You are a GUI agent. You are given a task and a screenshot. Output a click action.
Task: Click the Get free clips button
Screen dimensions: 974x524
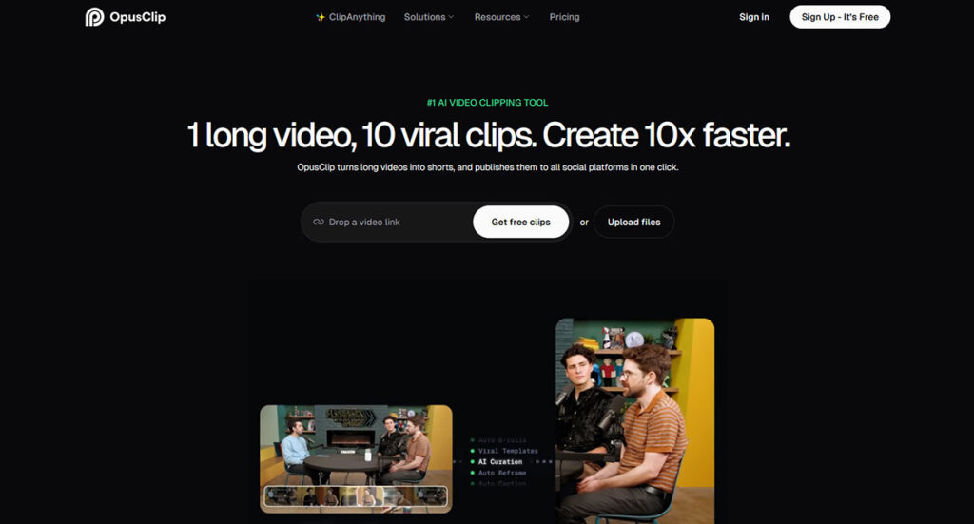520,222
